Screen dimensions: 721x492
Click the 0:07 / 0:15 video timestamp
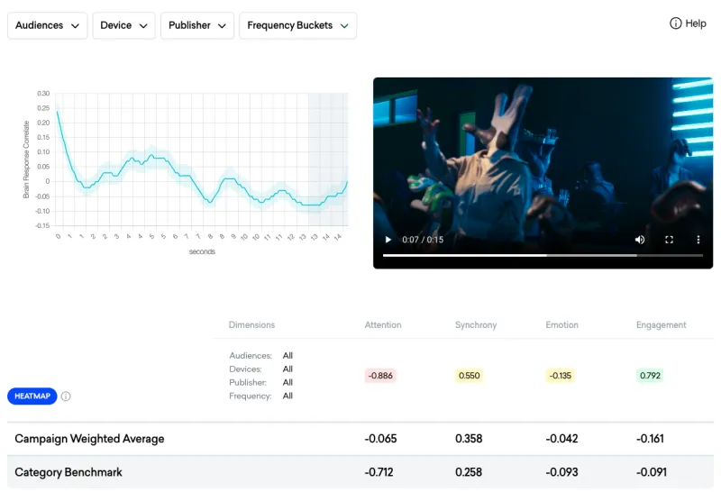coord(423,240)
